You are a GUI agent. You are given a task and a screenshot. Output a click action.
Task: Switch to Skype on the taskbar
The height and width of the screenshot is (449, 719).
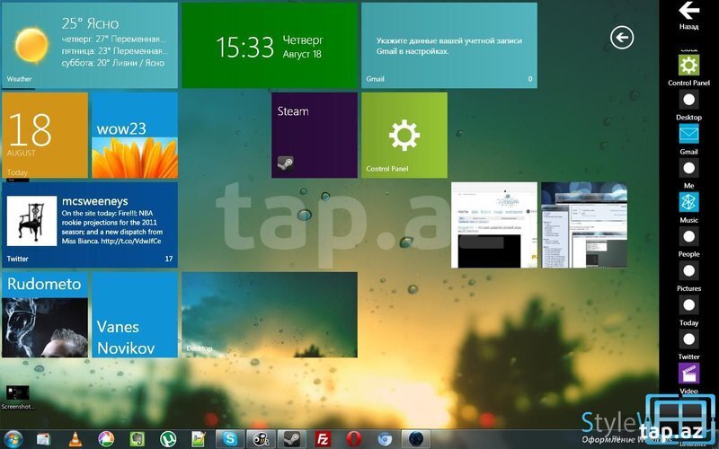coord(230,439)
